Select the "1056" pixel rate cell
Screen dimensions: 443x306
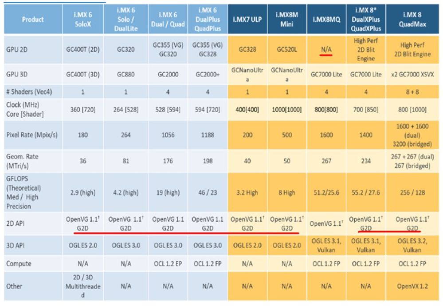pyautogui.click(x=168, y=135)
